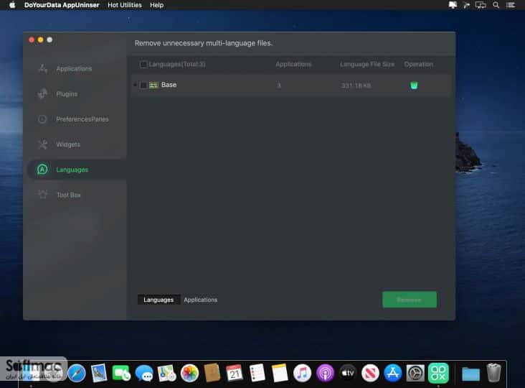Switch to the Applications bottom tab
Screen dimensions: 525x388
pos(201,300)
